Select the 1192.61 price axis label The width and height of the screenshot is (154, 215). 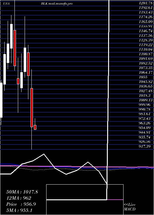pyautogui.click(x=146, y=8)
